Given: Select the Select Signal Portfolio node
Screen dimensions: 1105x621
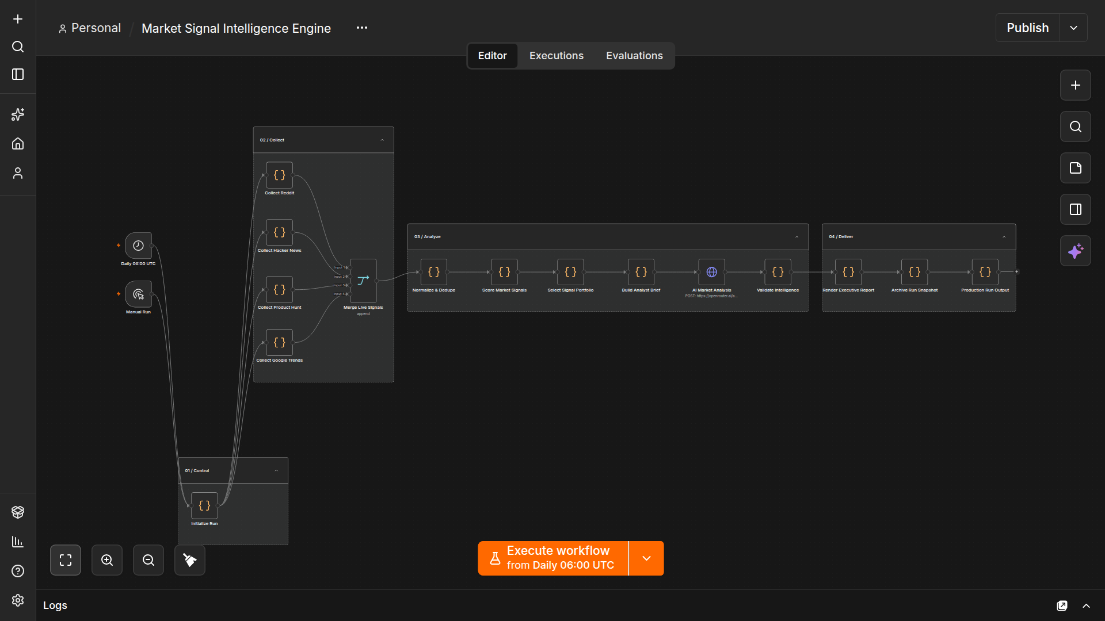Looking at the screenshot, I should [570, 272].
